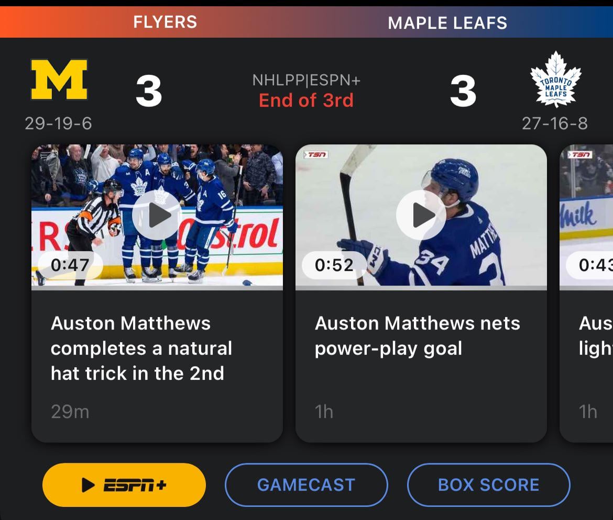Click the 29m timestamp on first card
The height and width of the screenshot is (520, 613).
70,412
